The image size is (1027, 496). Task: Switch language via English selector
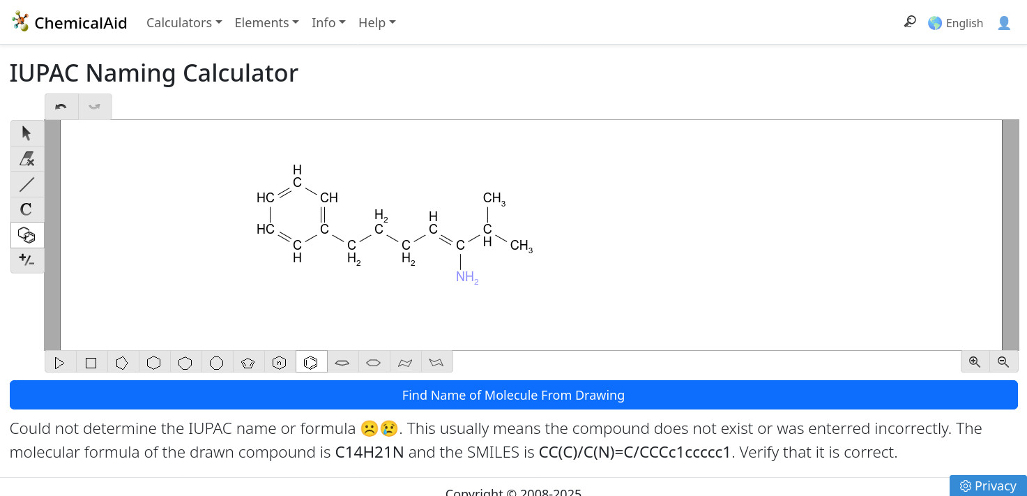click(955, 23)
